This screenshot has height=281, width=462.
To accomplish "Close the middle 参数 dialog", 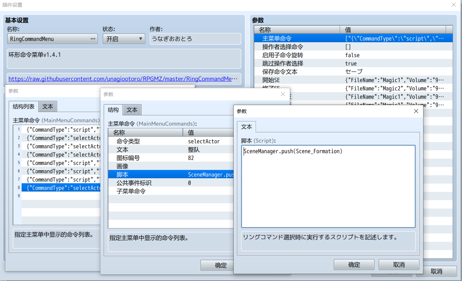I will click(283, 94).
